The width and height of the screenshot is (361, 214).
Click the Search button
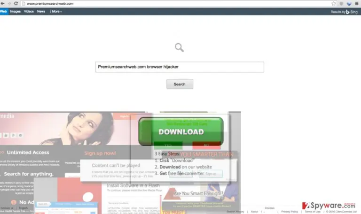(x=180, y=84)
